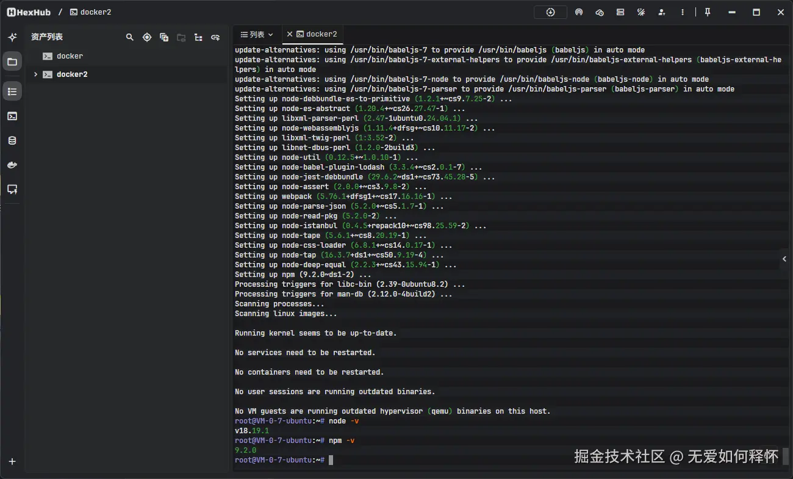793x479 pixels.
Task: Click the server stack icon in title bar
Action: (620, 12)
